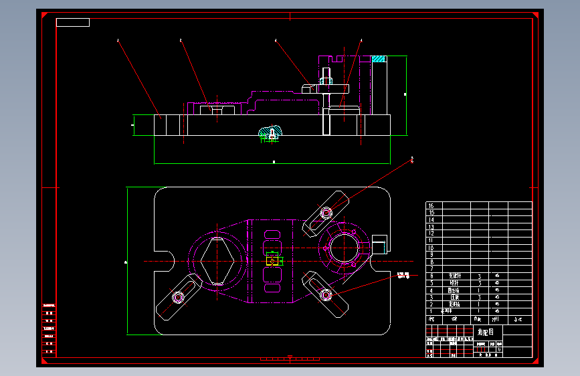580x376 pixels.
Task: Select parts list row number 16
Action: point(478,205)
